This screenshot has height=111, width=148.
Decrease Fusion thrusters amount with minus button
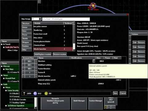coord(23,69)
